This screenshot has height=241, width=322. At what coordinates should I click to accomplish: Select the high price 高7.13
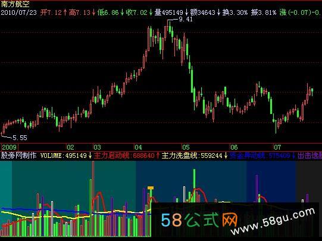click(80, 12)
